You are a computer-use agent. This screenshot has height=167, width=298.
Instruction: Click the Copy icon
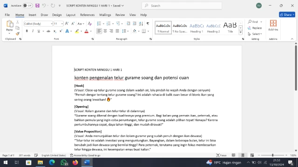point(18,28)
